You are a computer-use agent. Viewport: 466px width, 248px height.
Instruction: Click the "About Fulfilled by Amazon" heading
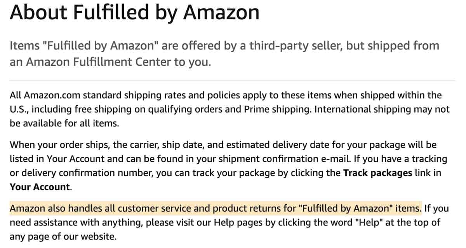pos(134,13)
